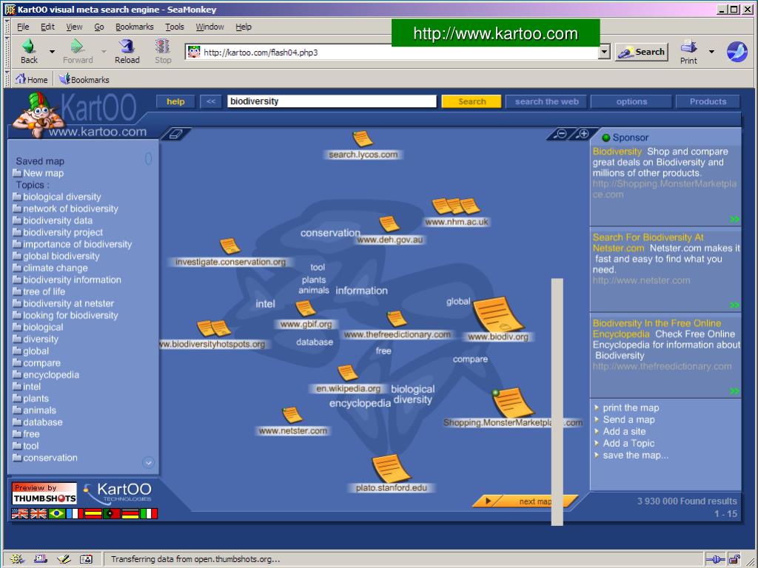The image size is (758, 568).
Task: Open the plato.stanford.edu note icon
Action: click(391, 468)
